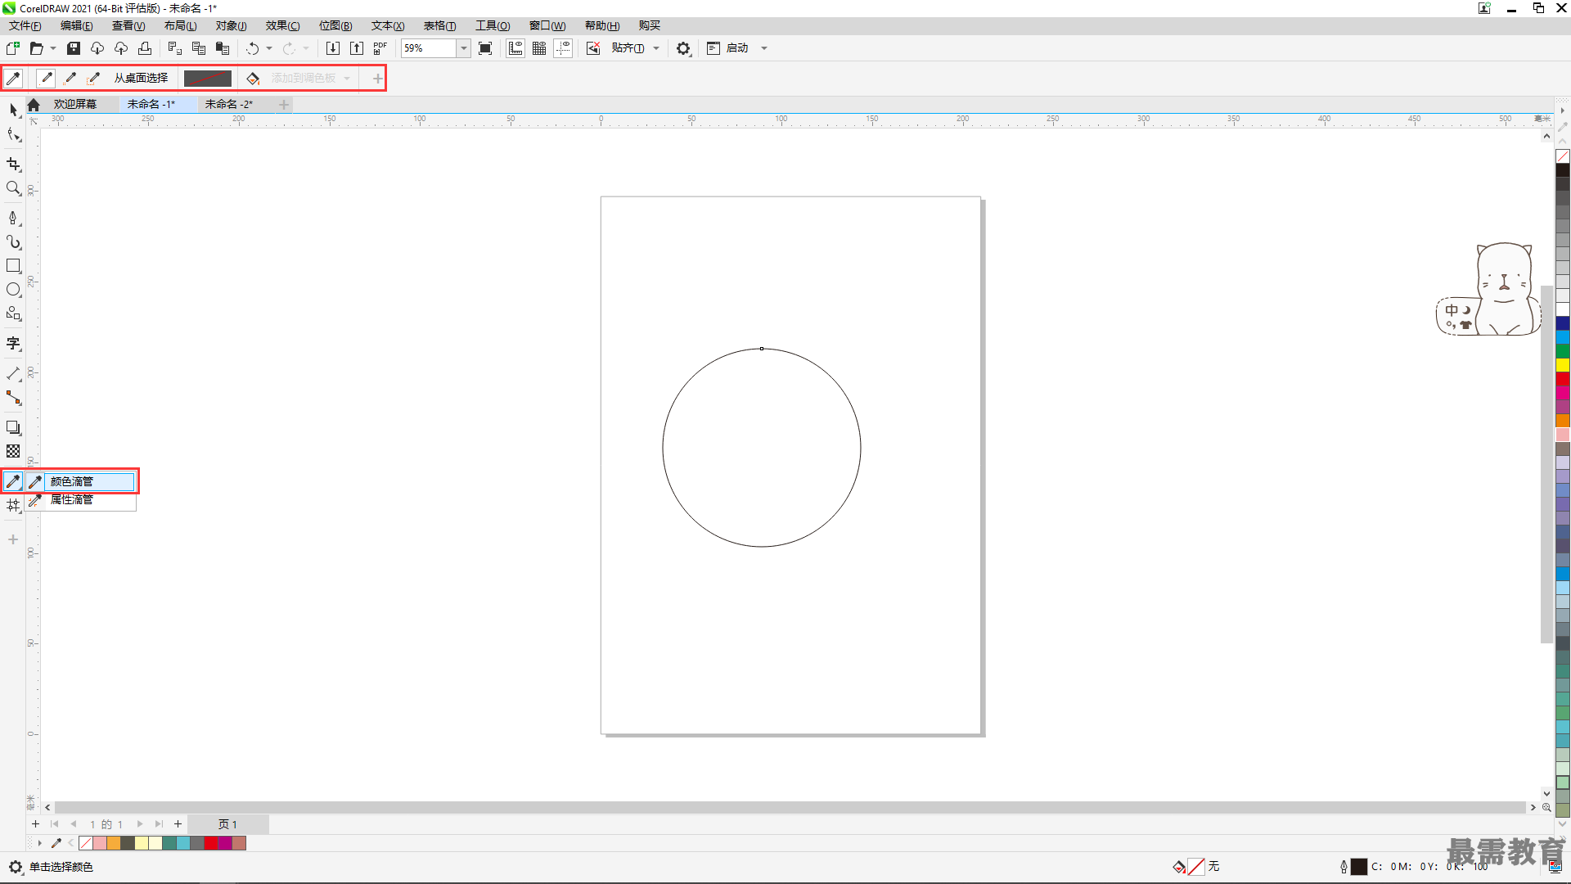Toggle Select color eyedropper mode
The height and width of the screenshot is (884, 1571).
click(x=13, y=78)
